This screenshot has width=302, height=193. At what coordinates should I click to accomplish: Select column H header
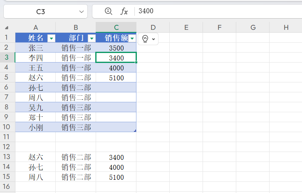pyautogui.click(x=286, y=27)
